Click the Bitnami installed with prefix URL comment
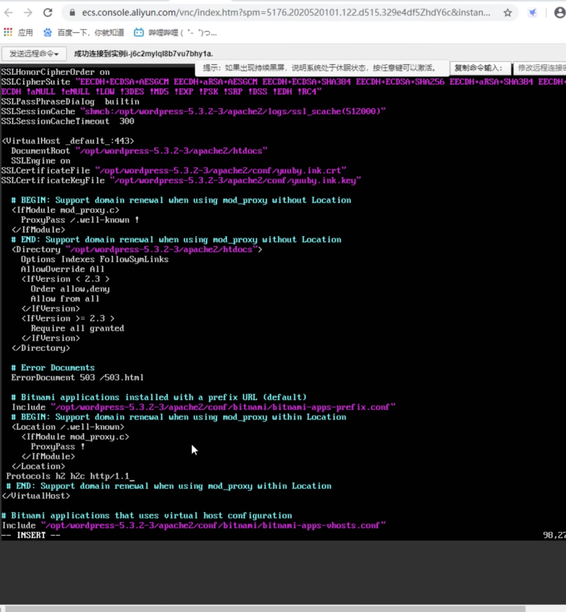This screenshot has width=566, height=612. pos(159,397)
